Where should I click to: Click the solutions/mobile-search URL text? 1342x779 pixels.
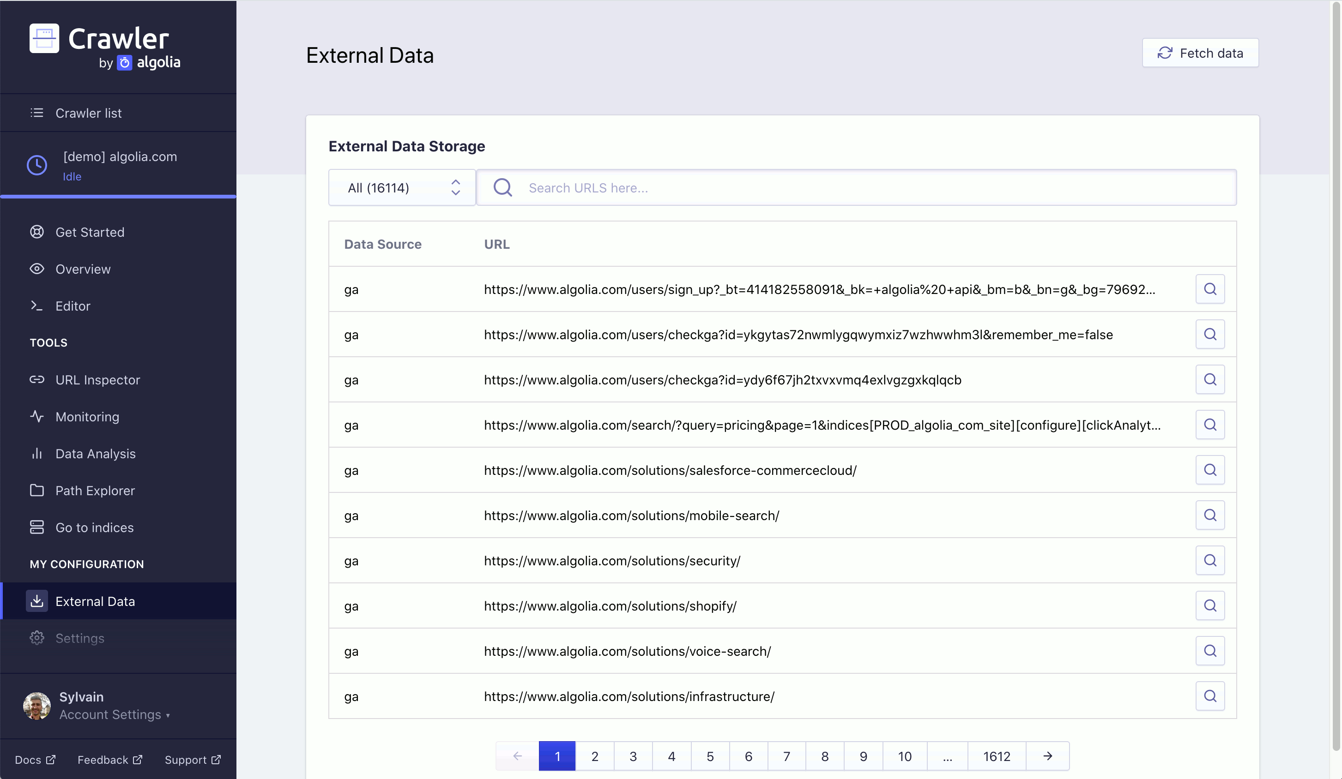632,515
